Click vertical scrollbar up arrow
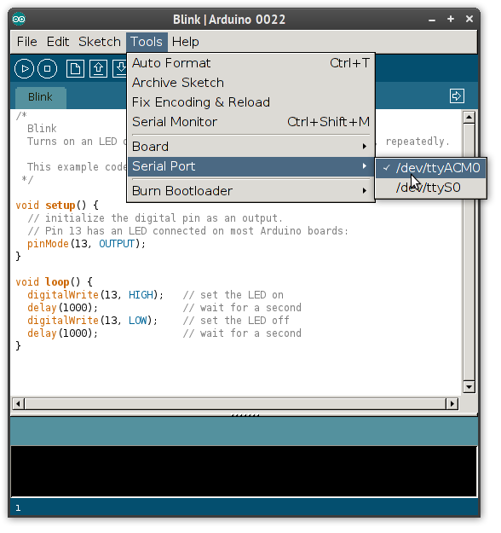 pos(469,118)
